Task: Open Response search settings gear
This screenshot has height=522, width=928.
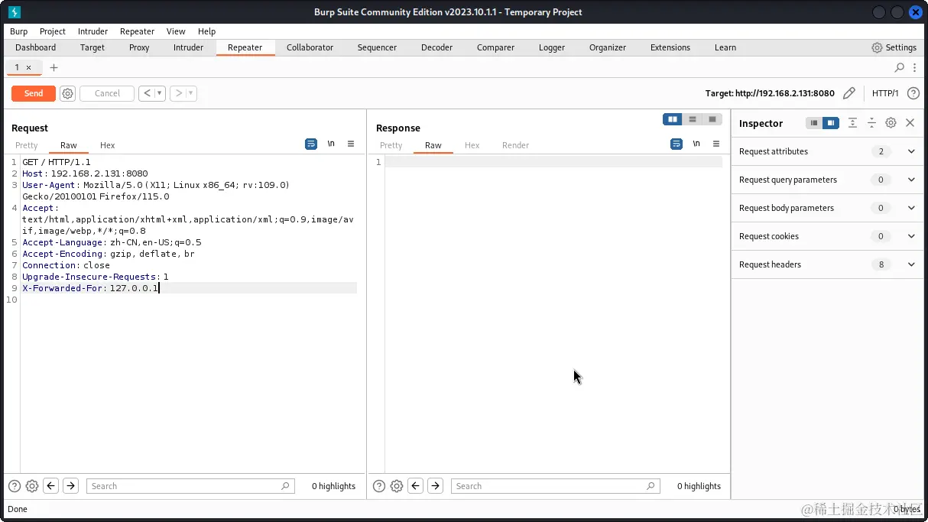Action: tap(397, 486)
